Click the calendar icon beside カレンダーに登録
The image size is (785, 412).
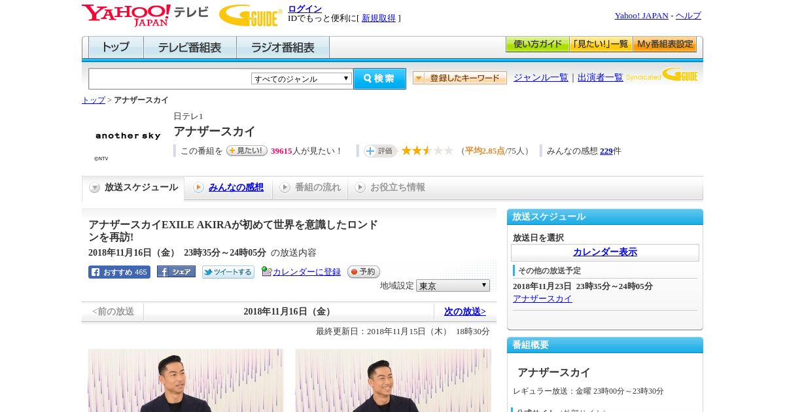point(266,271)
